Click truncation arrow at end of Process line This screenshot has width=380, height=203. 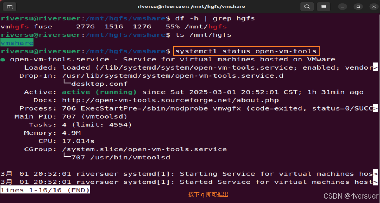tap(376, 108)
